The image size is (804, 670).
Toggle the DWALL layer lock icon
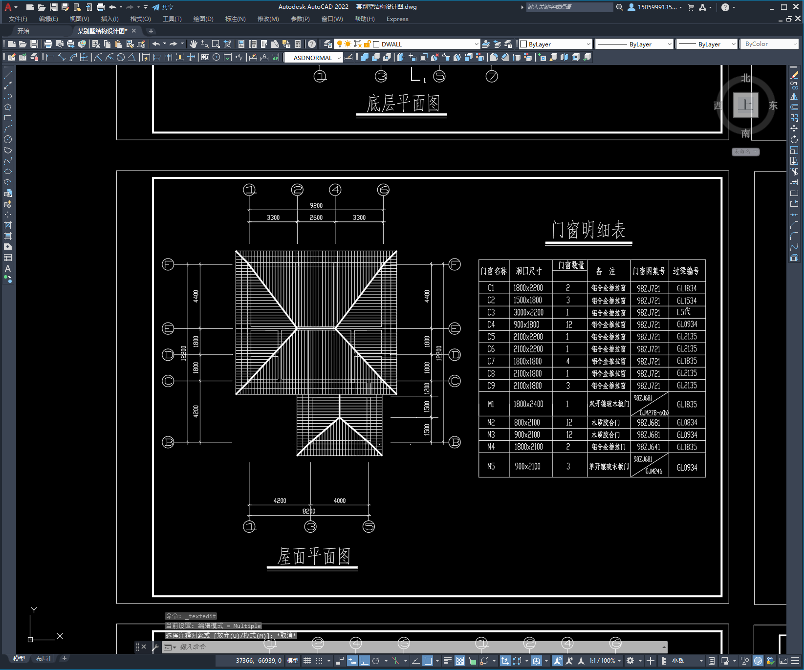367,44
